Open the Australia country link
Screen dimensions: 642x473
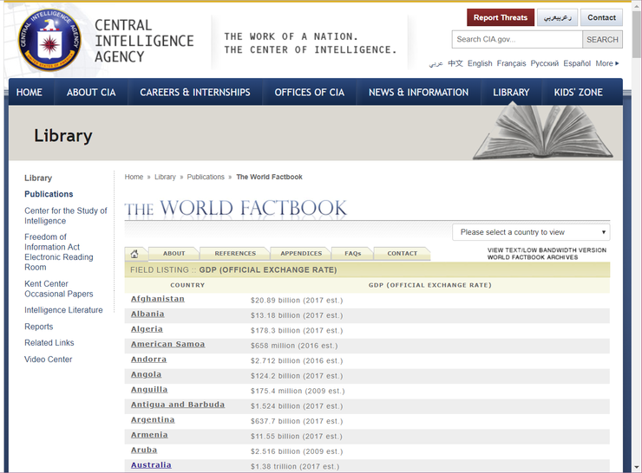click(x=151, y=465)
